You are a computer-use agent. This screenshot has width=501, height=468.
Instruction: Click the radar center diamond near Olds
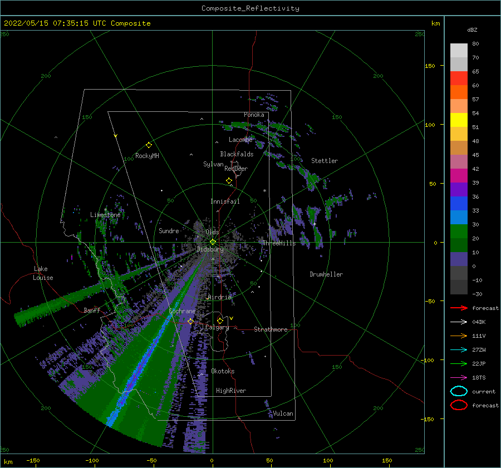pos(213,242)
